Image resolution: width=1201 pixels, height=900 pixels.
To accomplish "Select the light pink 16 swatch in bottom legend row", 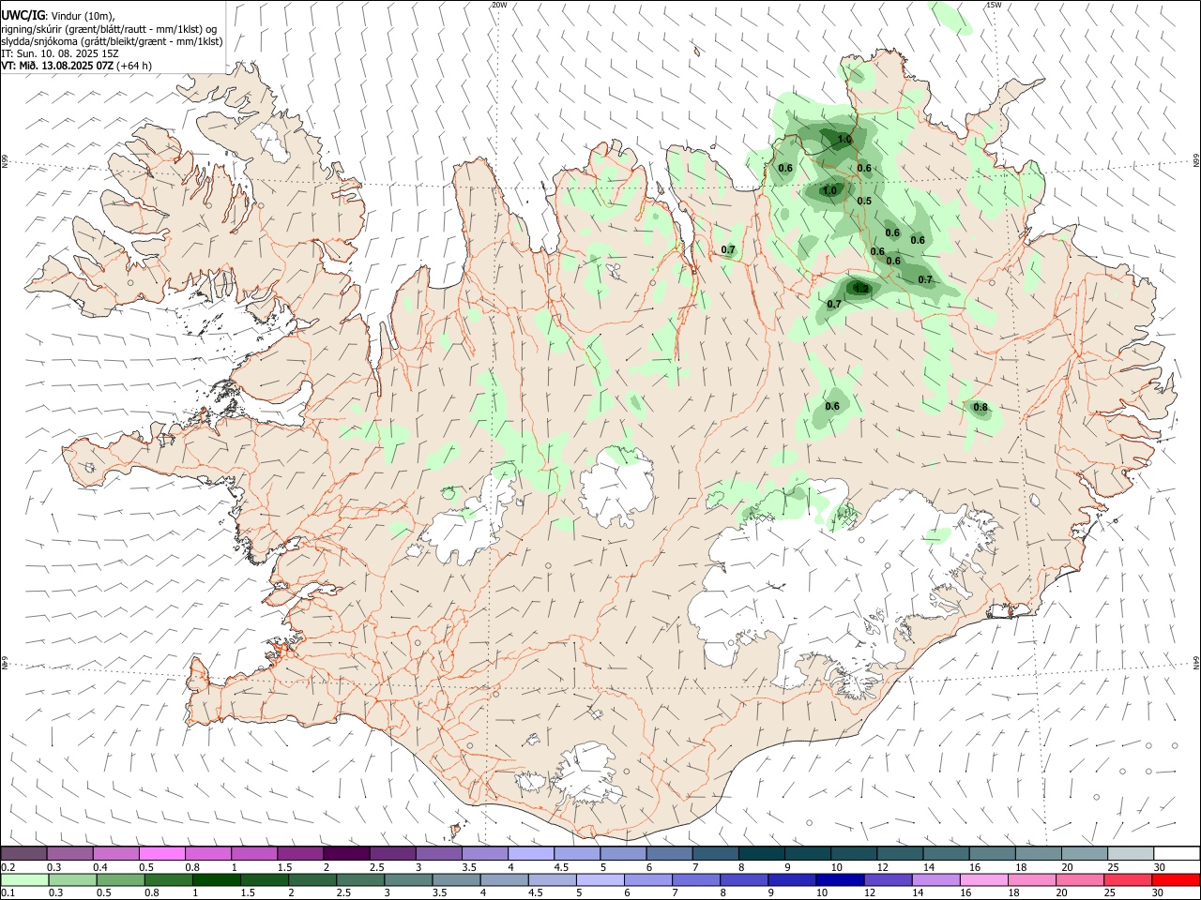I will 984,879.
